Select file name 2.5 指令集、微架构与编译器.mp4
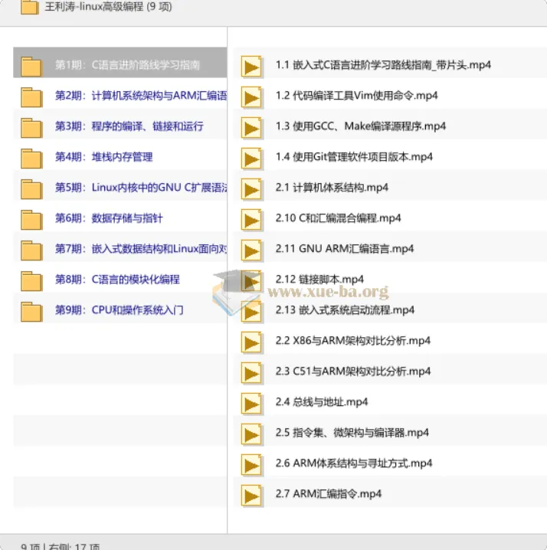Image resolution: width=547 pixels, height=550 pixels. tap(352, 433)
